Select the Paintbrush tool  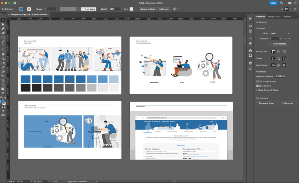point(3,41)
